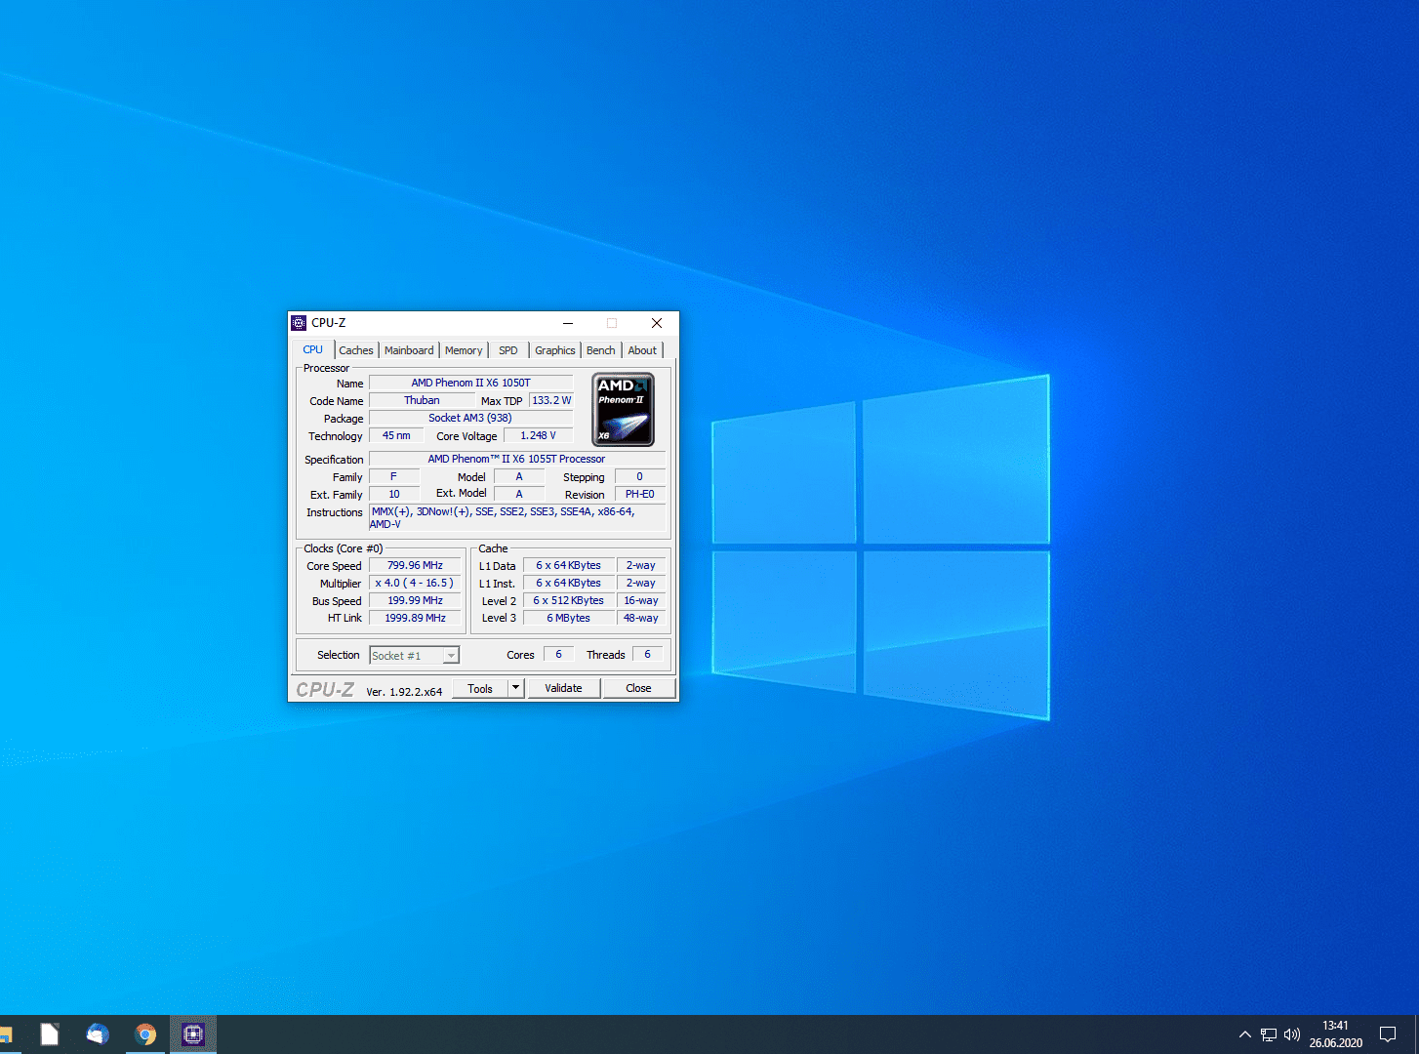Click the Close button in CPU-Z
The width and height of the screenshot is (1419, 1054).
coord(638,688)
